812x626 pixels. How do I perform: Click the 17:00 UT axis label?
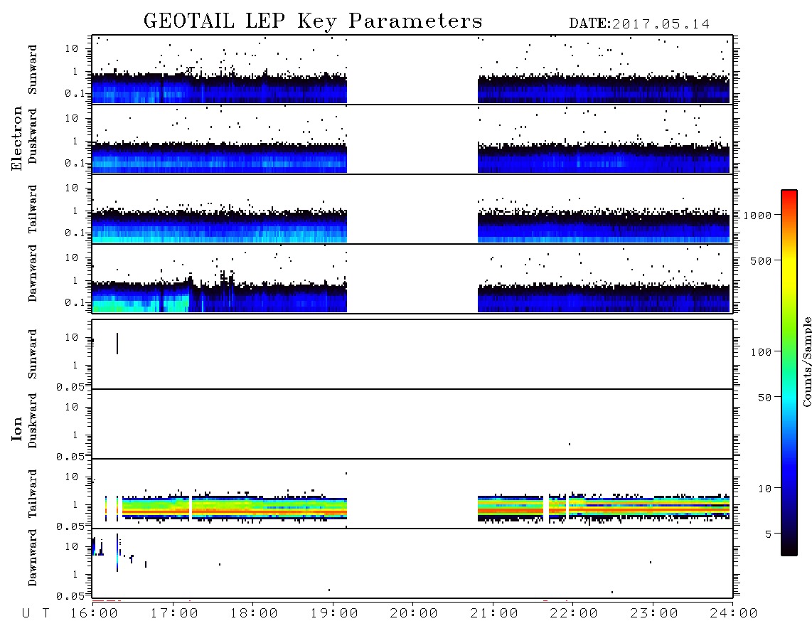(174, 614)
